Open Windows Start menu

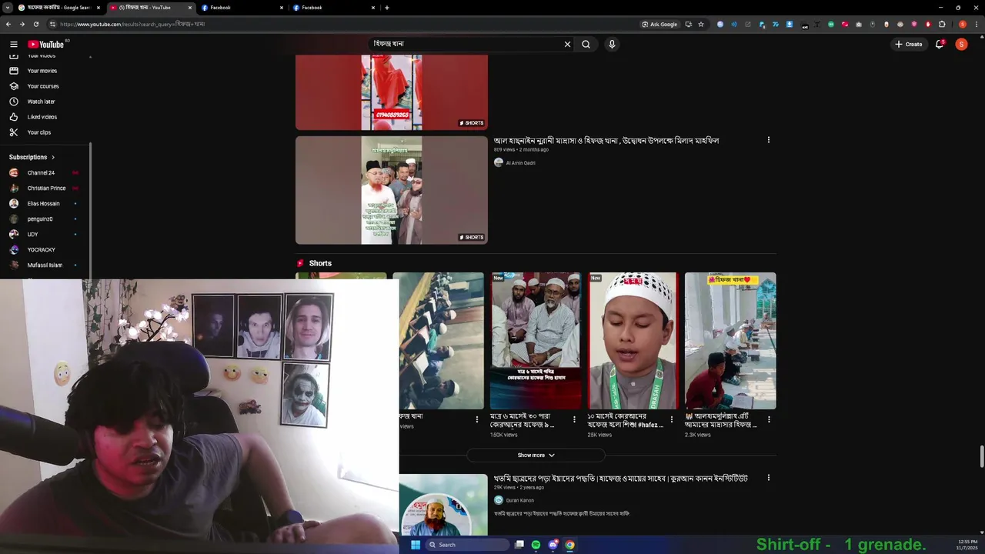point(416,545)
